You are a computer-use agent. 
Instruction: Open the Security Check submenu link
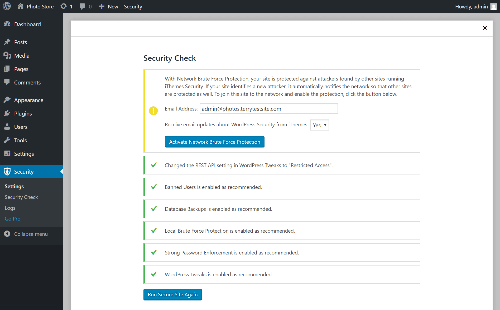pos(21,197)
